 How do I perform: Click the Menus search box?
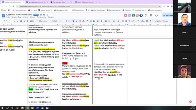point(7,21)
